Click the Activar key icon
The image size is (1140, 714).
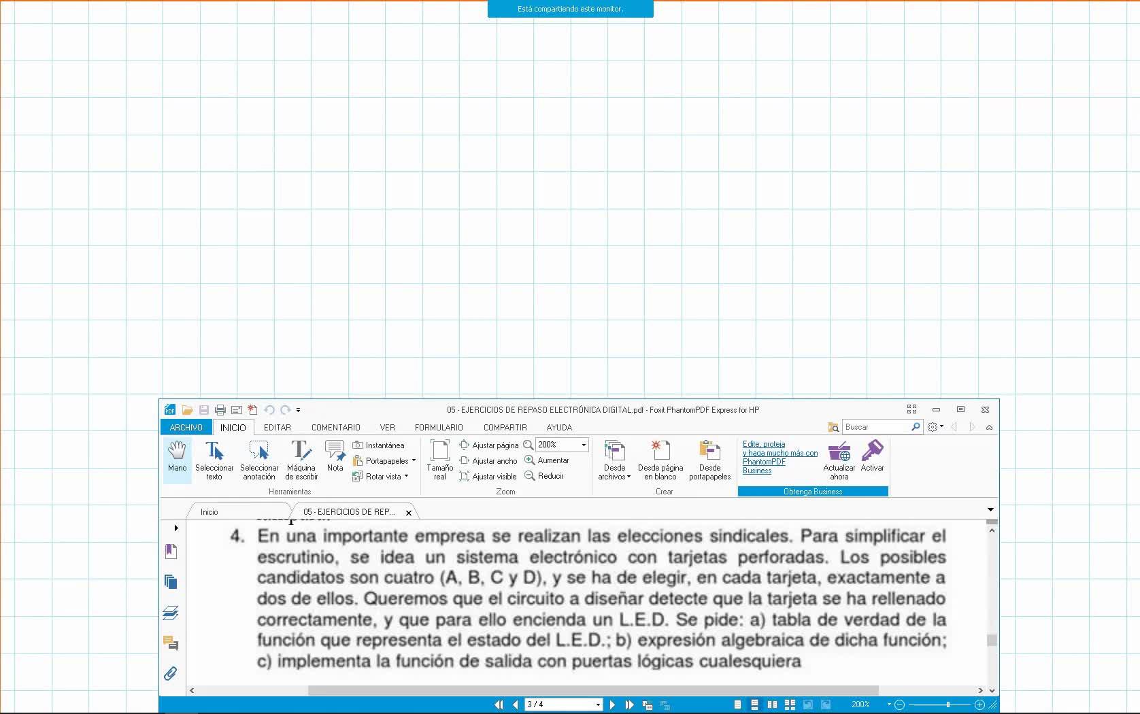[873, 456]
